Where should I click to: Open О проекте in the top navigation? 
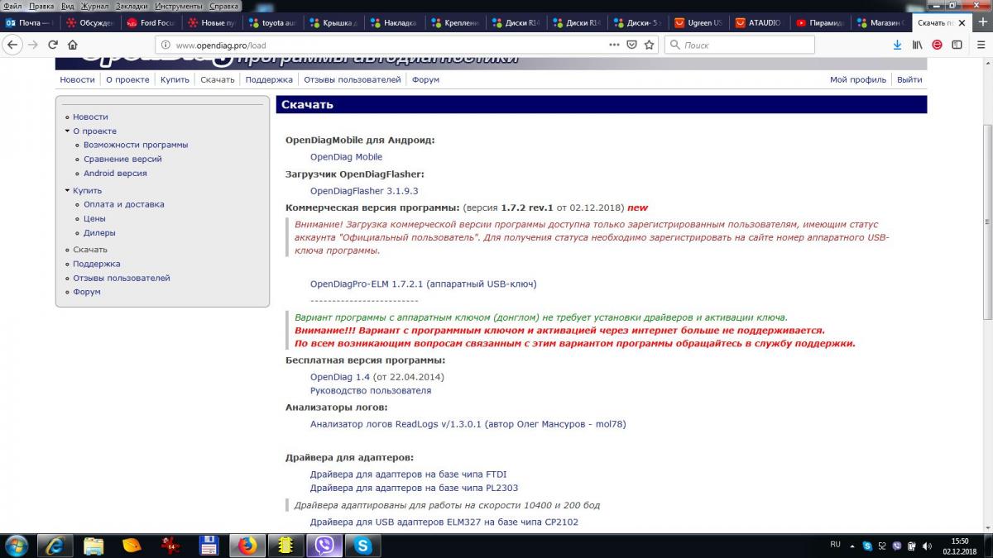[127, 79]
